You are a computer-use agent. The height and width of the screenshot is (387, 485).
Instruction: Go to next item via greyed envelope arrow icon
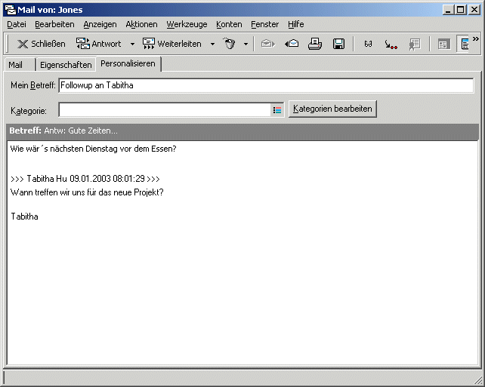tap(268, 44)
